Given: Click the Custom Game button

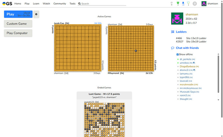Looking at the screenshot, I should click(x=18, y=24).
